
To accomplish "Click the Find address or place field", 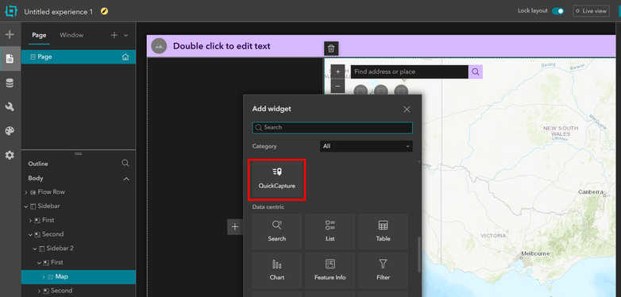I will click(x=410, y=71).
